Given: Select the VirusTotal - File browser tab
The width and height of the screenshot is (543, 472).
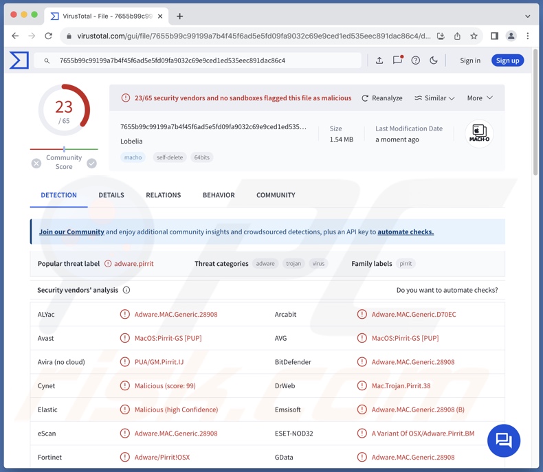Looking at the screenshot, I should pos(107,16).
